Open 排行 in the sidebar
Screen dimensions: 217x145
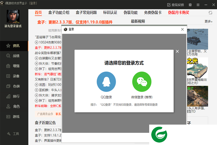tap(14, 96)
